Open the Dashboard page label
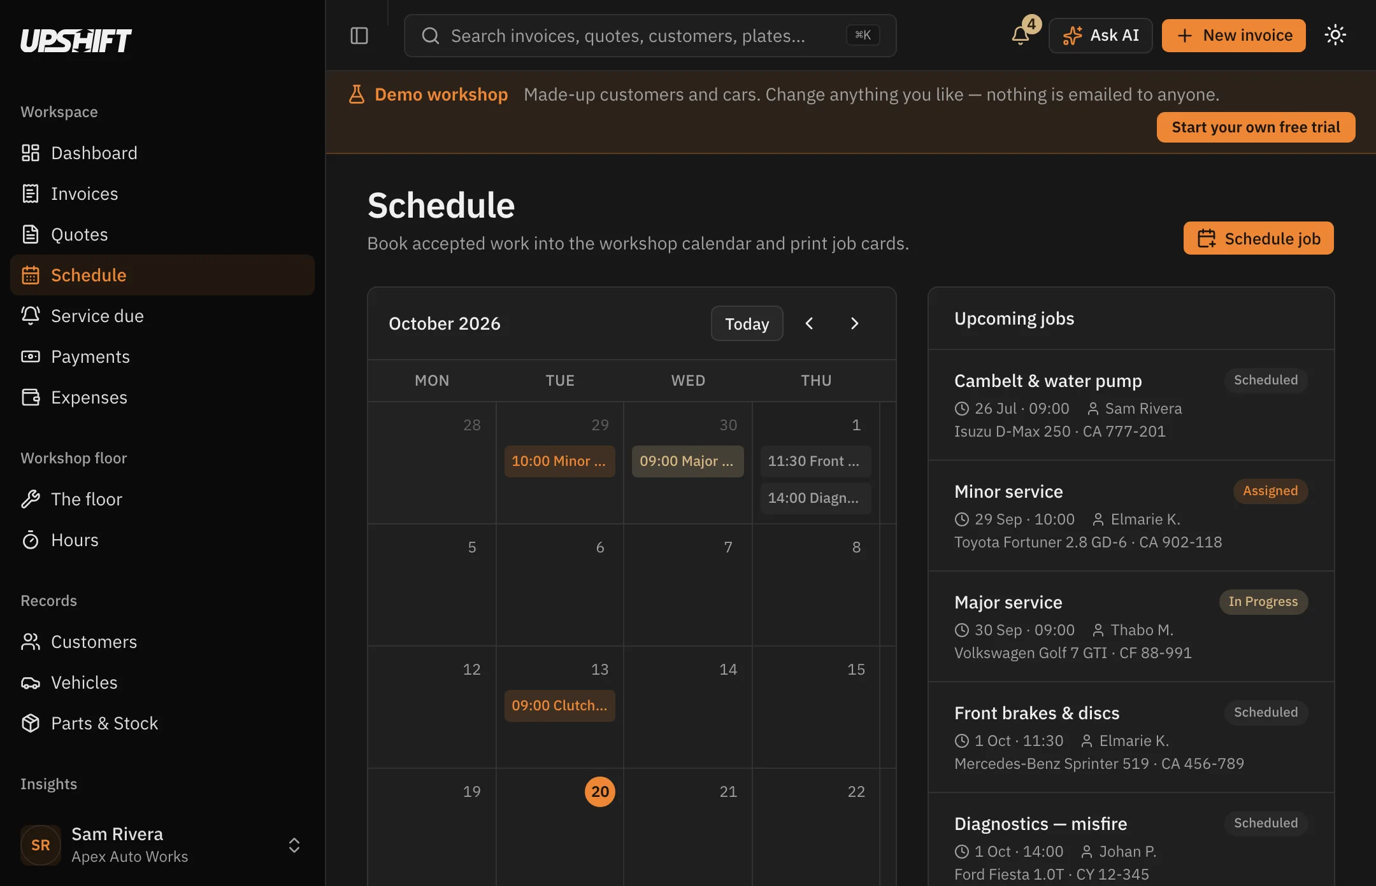The width and height of the screenshot is (1376, 886). (x=94, y=153)
